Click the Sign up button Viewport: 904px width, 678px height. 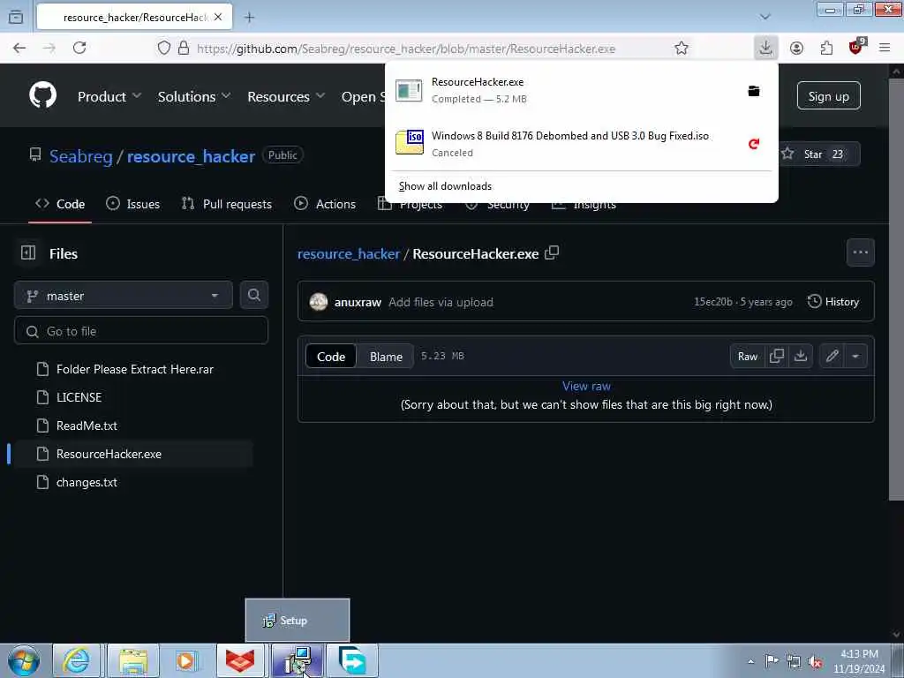[828, 95]
